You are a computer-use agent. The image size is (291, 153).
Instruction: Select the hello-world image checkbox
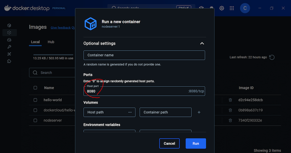pos(35,100)
